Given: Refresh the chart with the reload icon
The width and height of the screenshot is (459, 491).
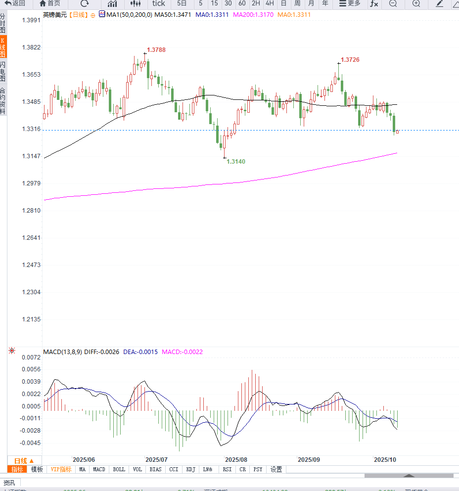Looking at the screenshot, I should [x=85, y=3].
